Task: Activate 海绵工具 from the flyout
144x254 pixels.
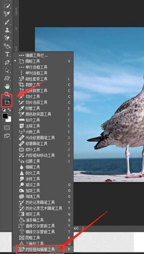Action: point(43,197)
